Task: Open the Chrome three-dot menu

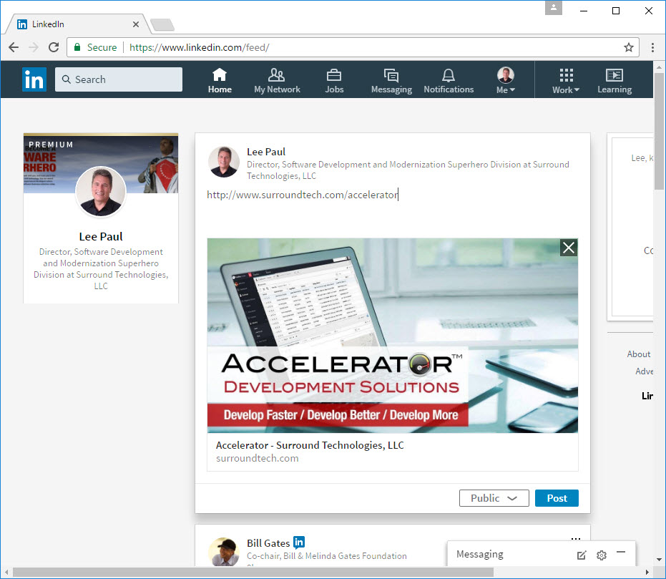Action: (x=652, y=47)
